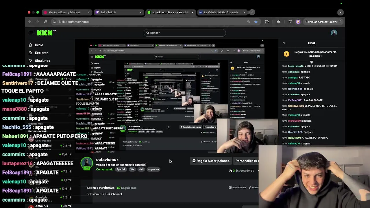
Task: Close the ibai - Twitch tab
Action: click(141, 12)
